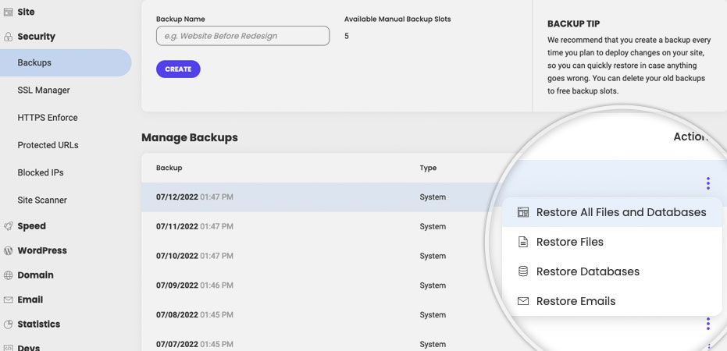
Task: Expand the Site section
Action: (x=26, y=12)
